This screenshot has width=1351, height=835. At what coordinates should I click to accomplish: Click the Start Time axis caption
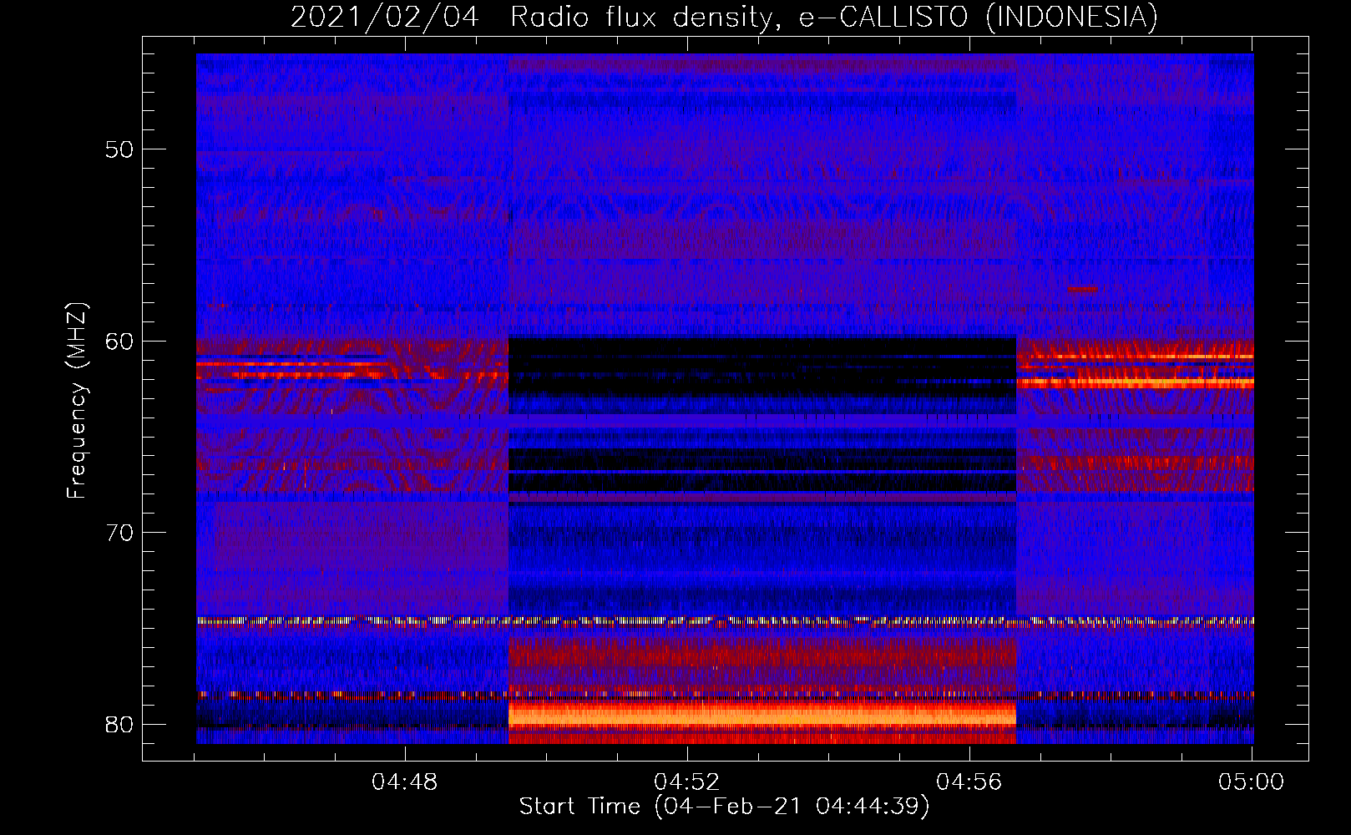tap(724, 807)
